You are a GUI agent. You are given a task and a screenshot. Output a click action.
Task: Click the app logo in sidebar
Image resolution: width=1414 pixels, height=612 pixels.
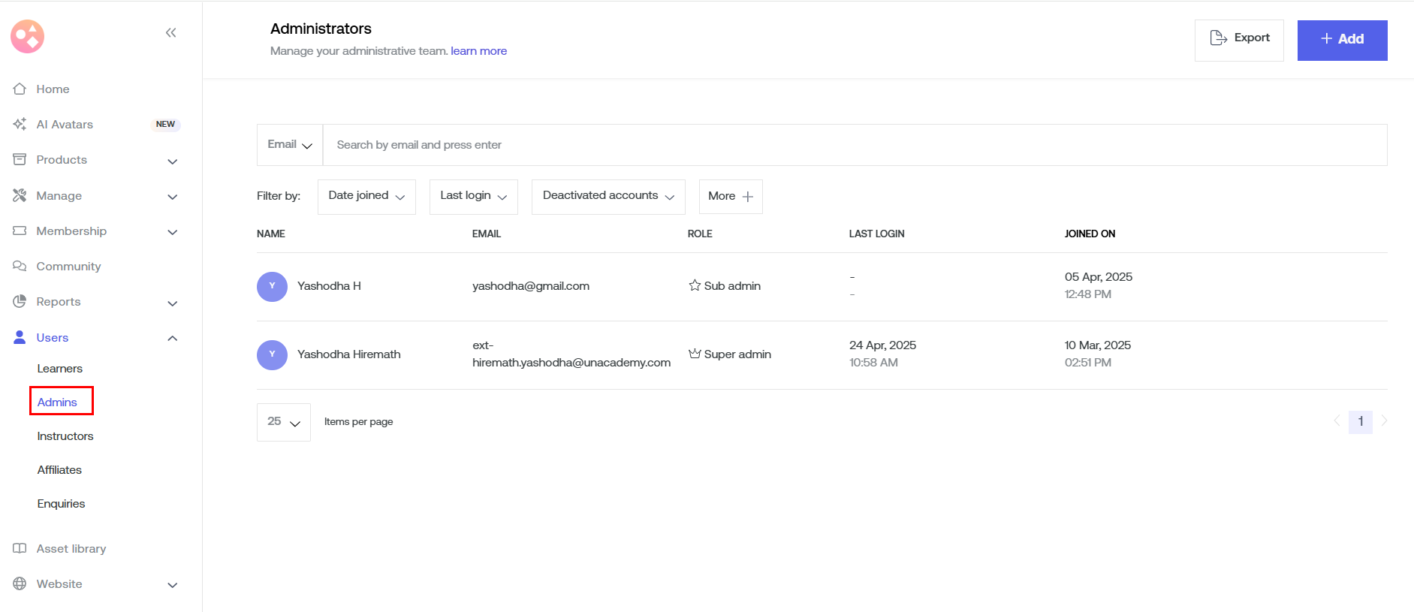point(28,36)
